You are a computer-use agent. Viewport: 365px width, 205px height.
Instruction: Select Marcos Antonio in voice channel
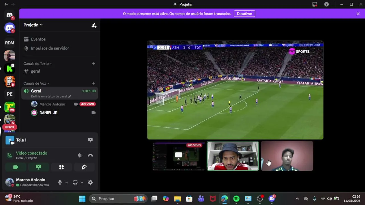click(52, 104)
